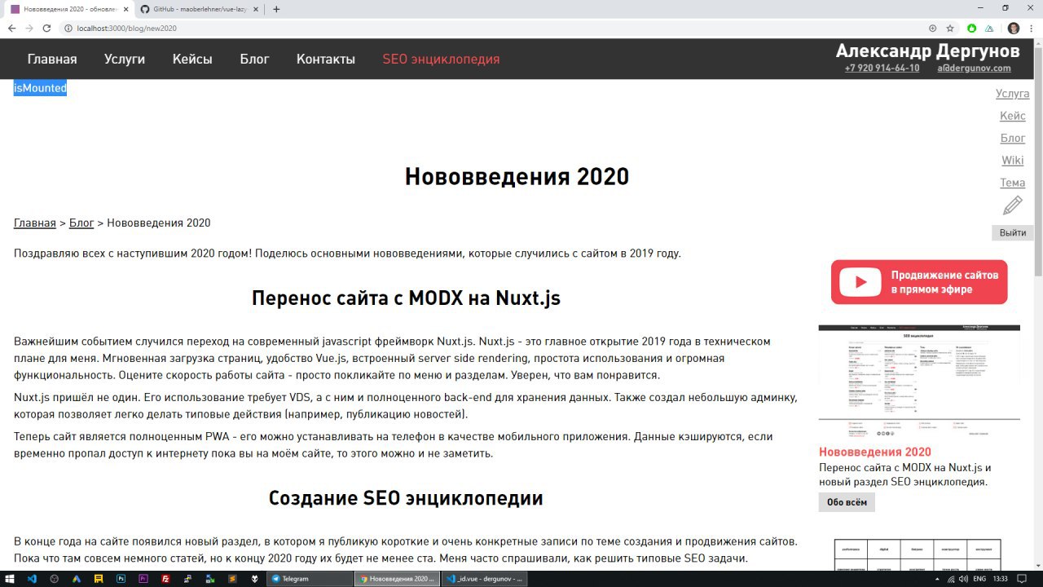Open the Windows Start menu
Screen dimensions: 1043x587
[11, 579]
